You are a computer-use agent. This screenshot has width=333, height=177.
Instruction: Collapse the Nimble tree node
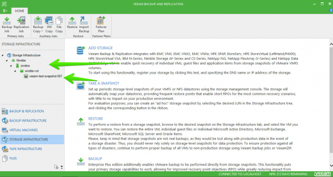tap(7, 61)
